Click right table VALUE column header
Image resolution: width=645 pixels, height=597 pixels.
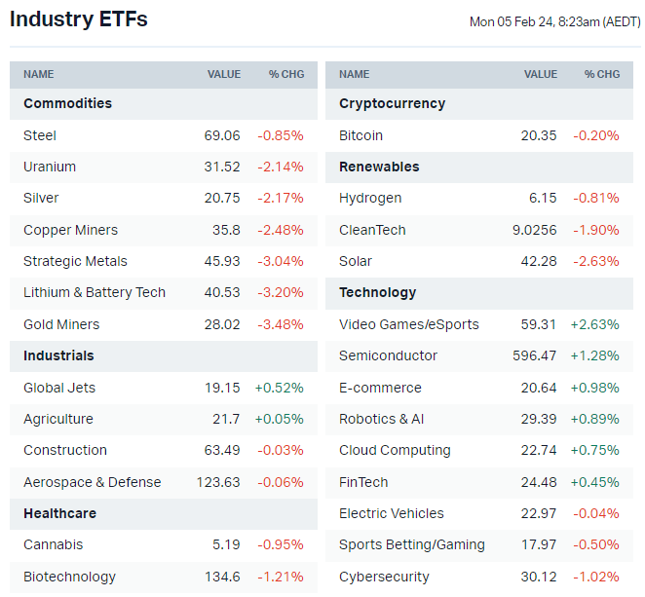tap(541, 74)
